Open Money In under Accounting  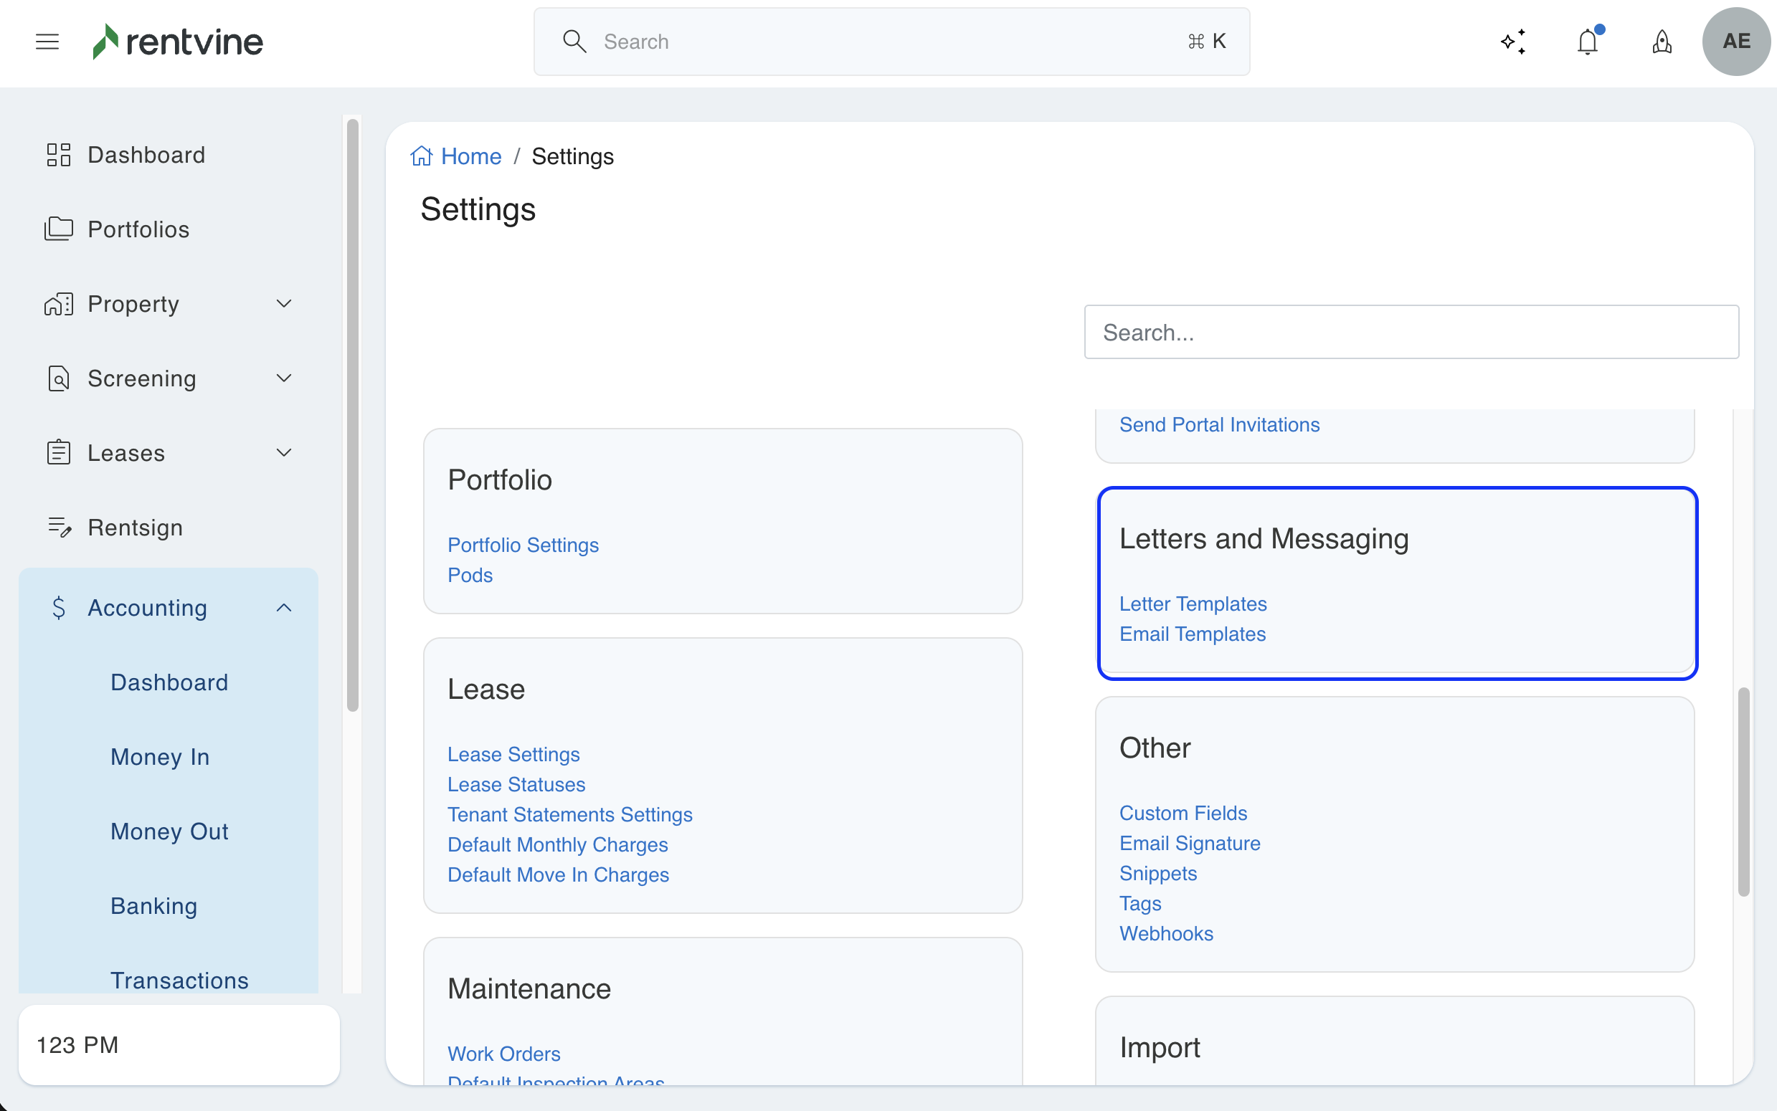click(160, 757)
